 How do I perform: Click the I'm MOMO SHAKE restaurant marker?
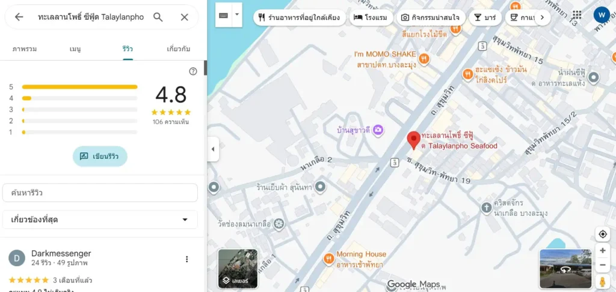pyautogui.click(x=424, y=59)
